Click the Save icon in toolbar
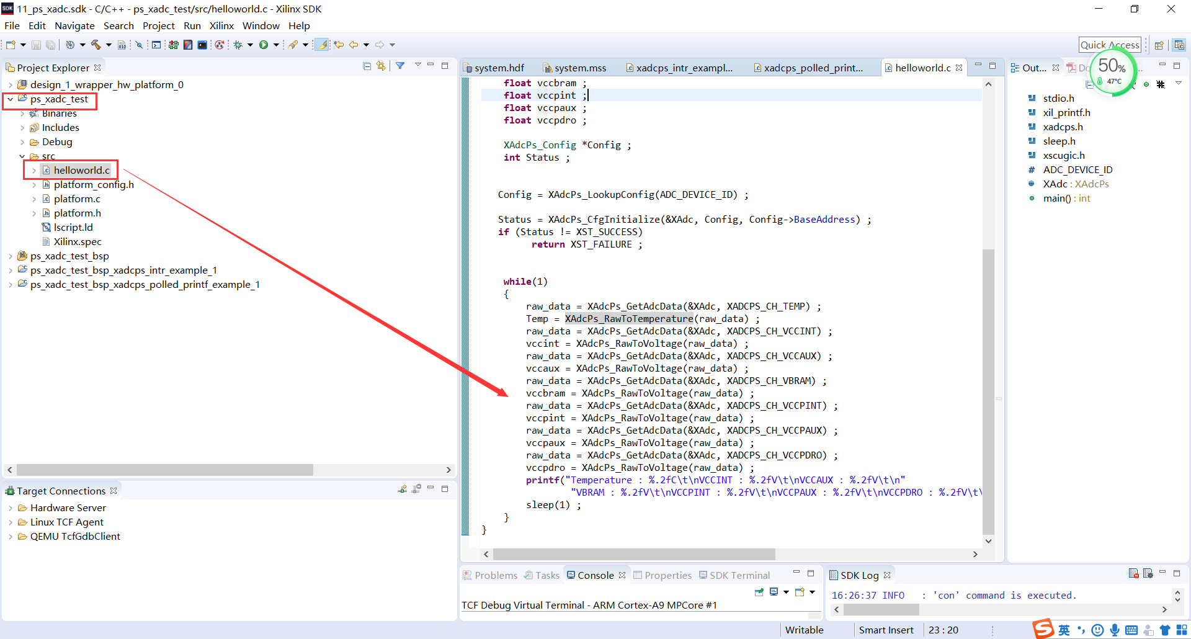 click(x=36, y=45)
